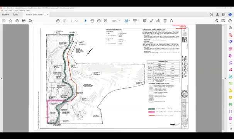This screenshot has height=139, width=234.
Task: Open the zoom level dropdown arrow
Action: pos(120,21)
